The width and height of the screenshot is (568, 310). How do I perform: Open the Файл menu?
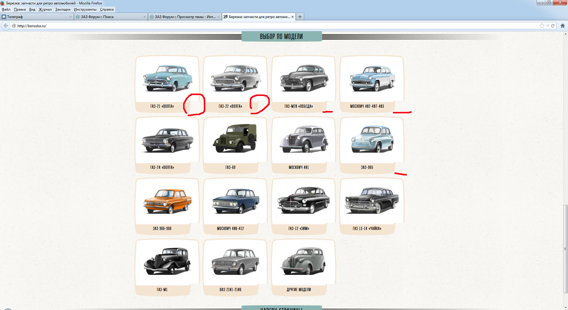click(6, 9)
